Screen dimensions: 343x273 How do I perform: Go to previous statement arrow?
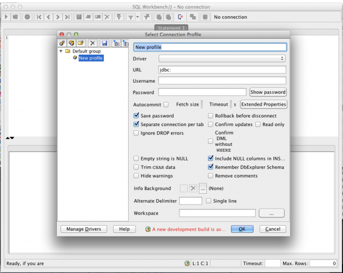click(x=48, y=17)
